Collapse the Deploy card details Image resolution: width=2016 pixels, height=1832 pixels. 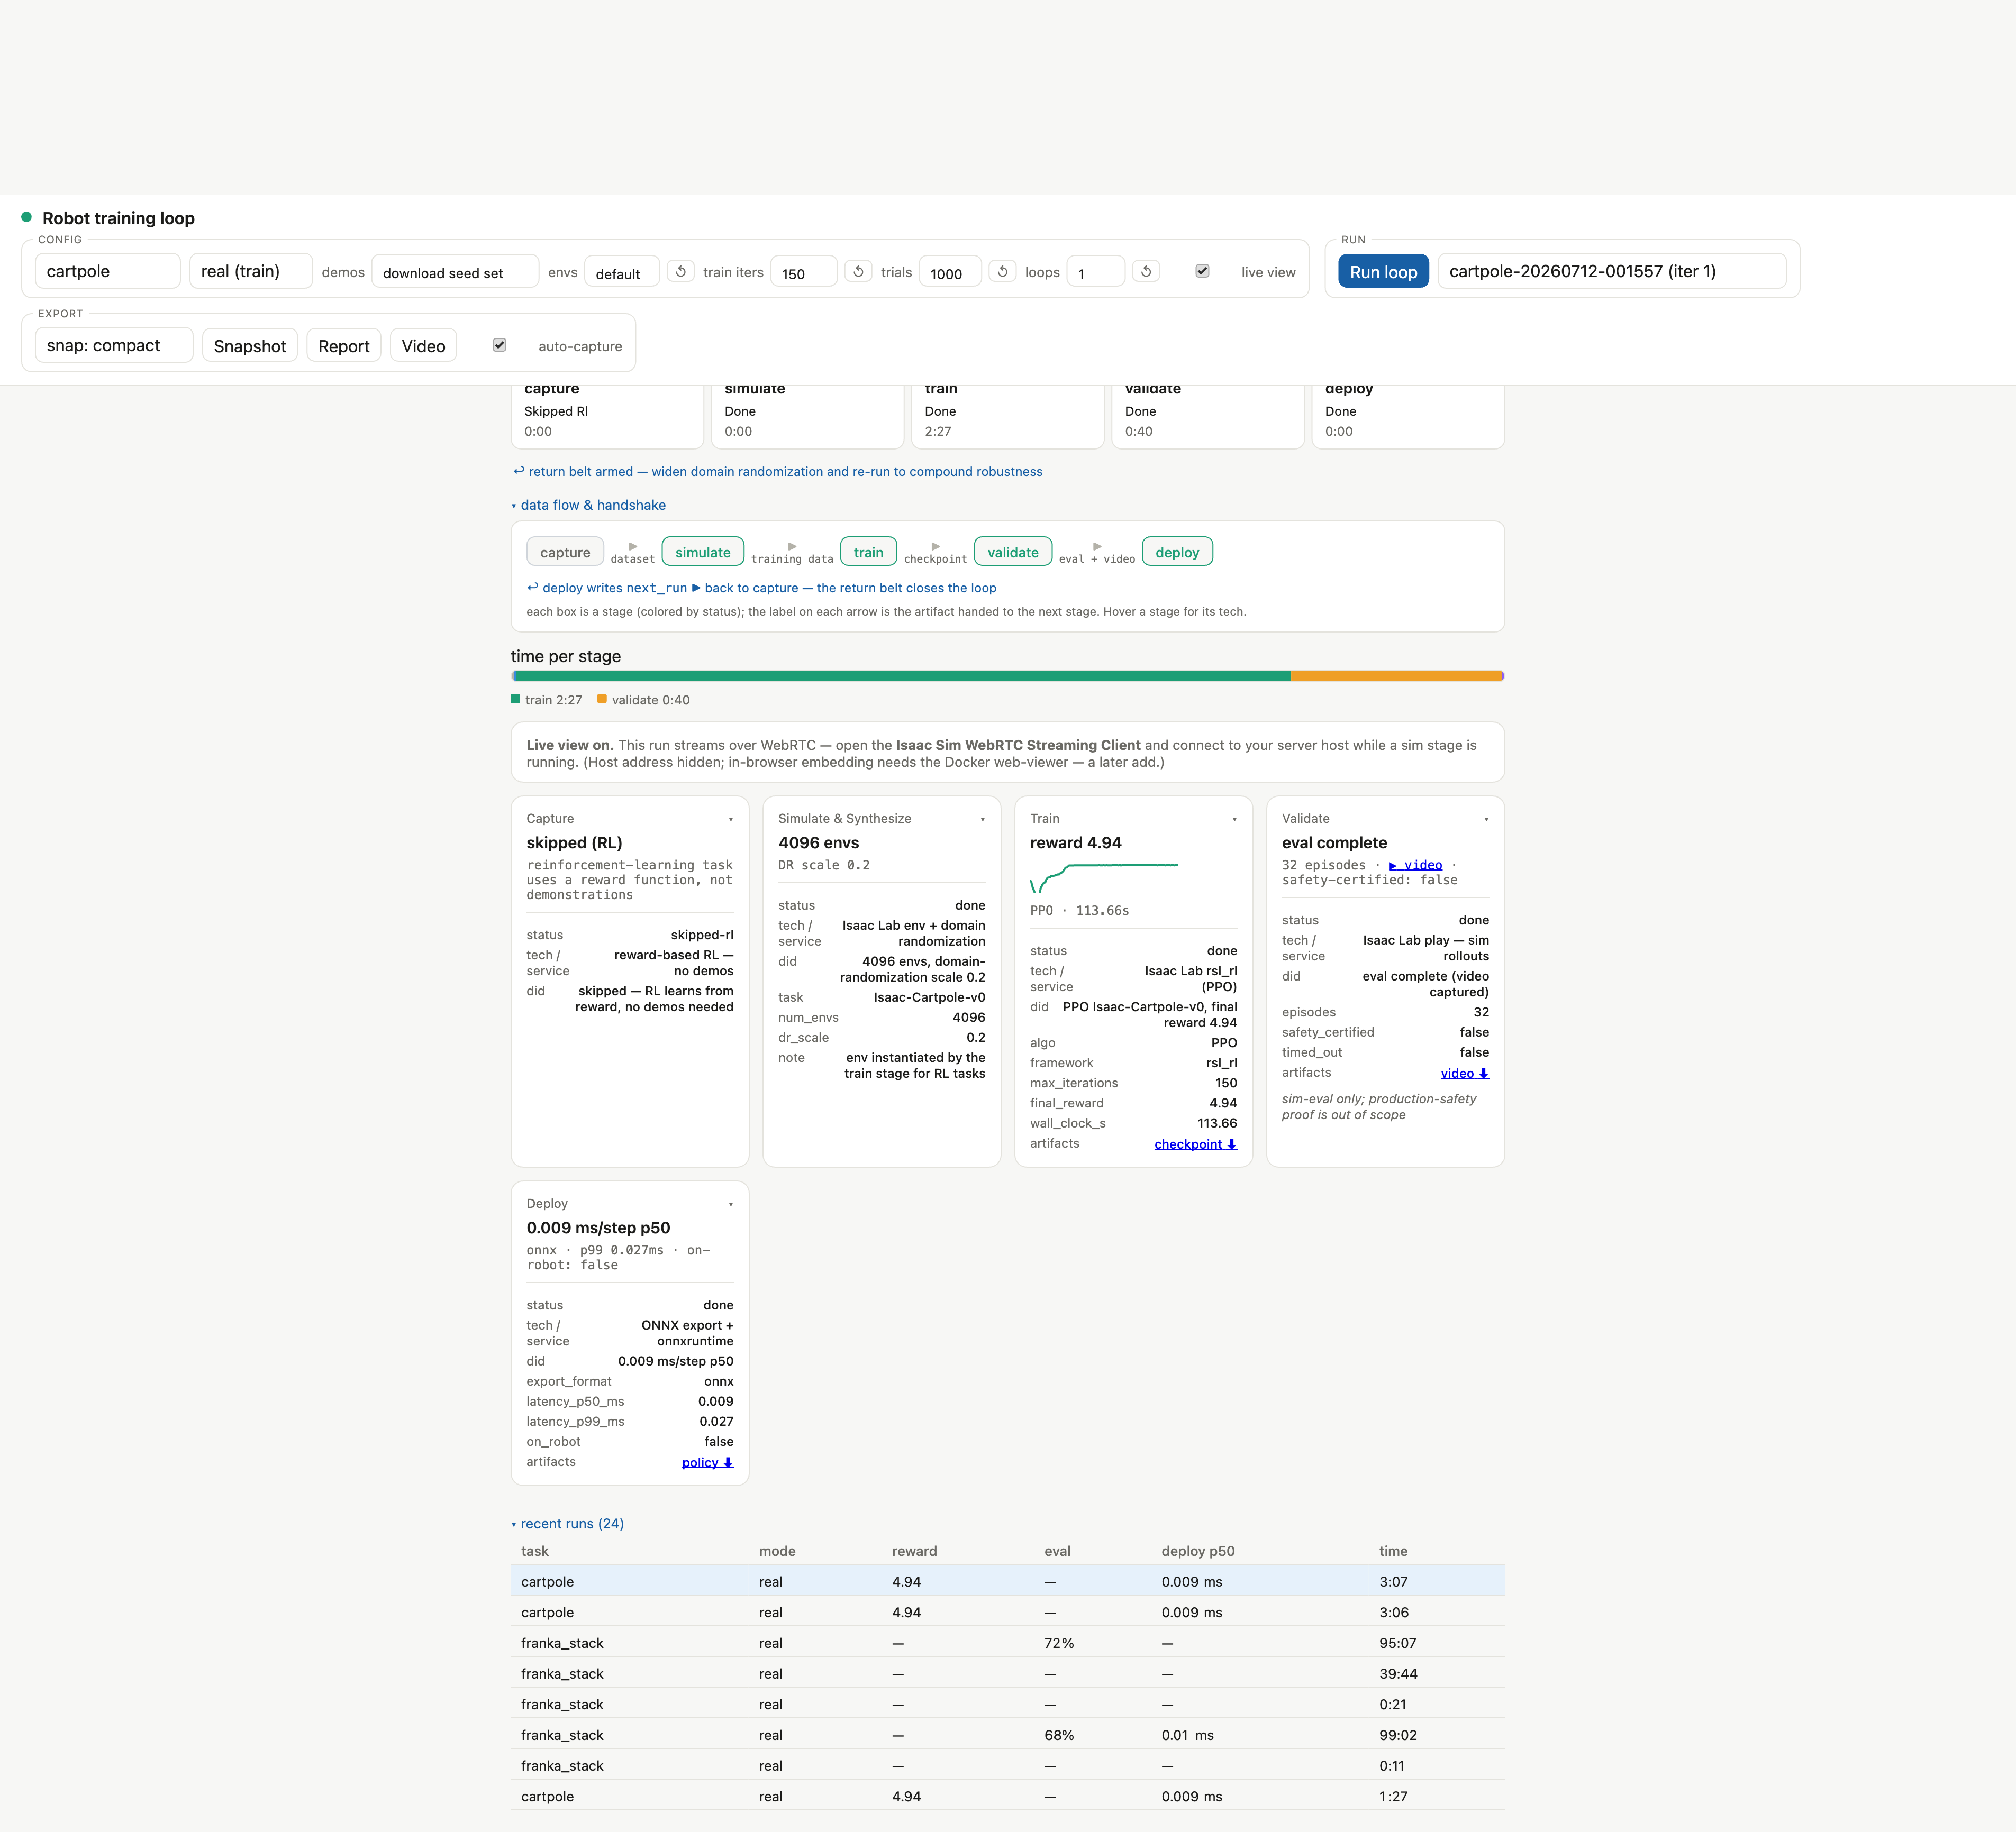click(731, 1204)
